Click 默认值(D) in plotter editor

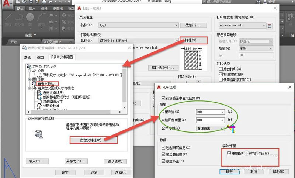tap(115, 161)
